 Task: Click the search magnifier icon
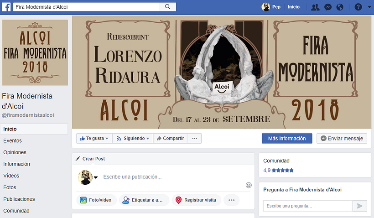click(x=168, y=7)
